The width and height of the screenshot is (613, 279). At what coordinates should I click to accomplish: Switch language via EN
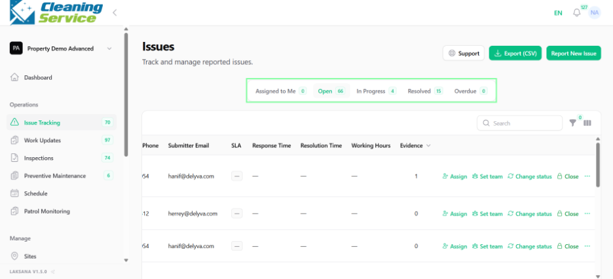[558, 13]
